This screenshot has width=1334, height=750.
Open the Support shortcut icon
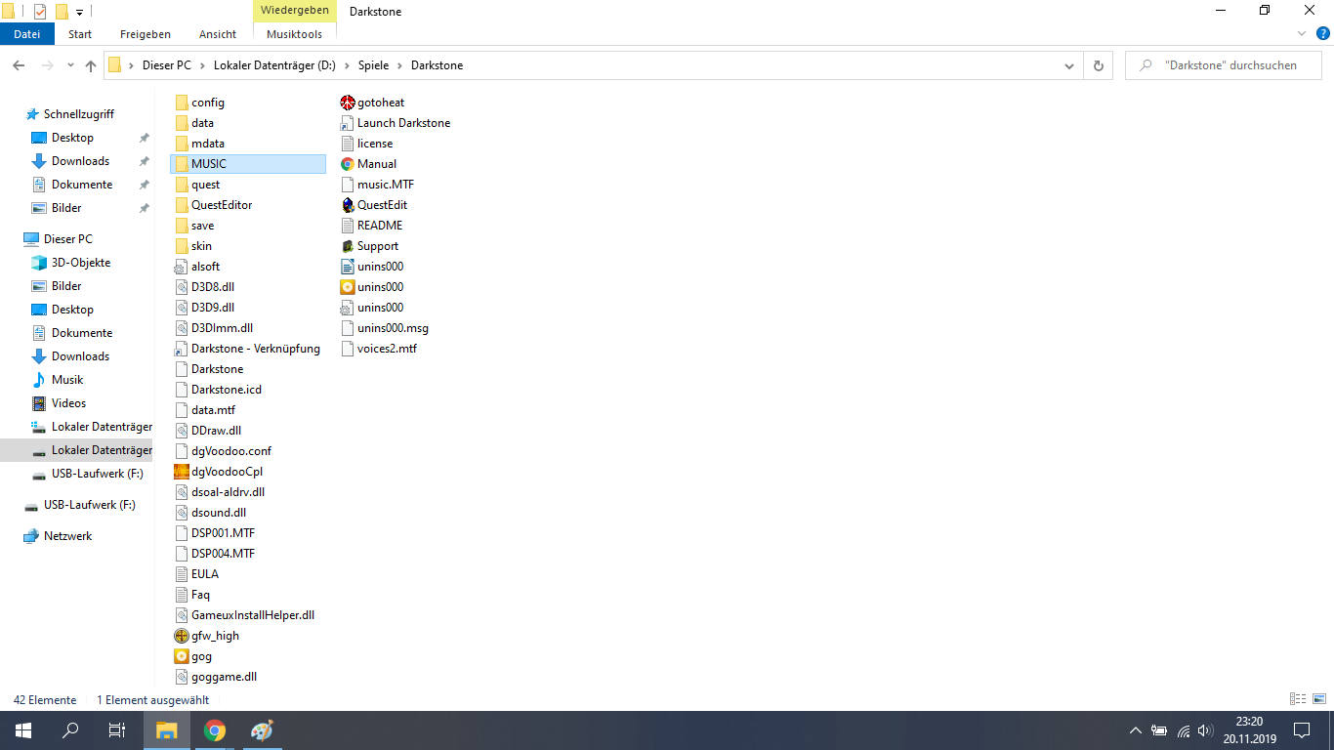coord(348,246)
